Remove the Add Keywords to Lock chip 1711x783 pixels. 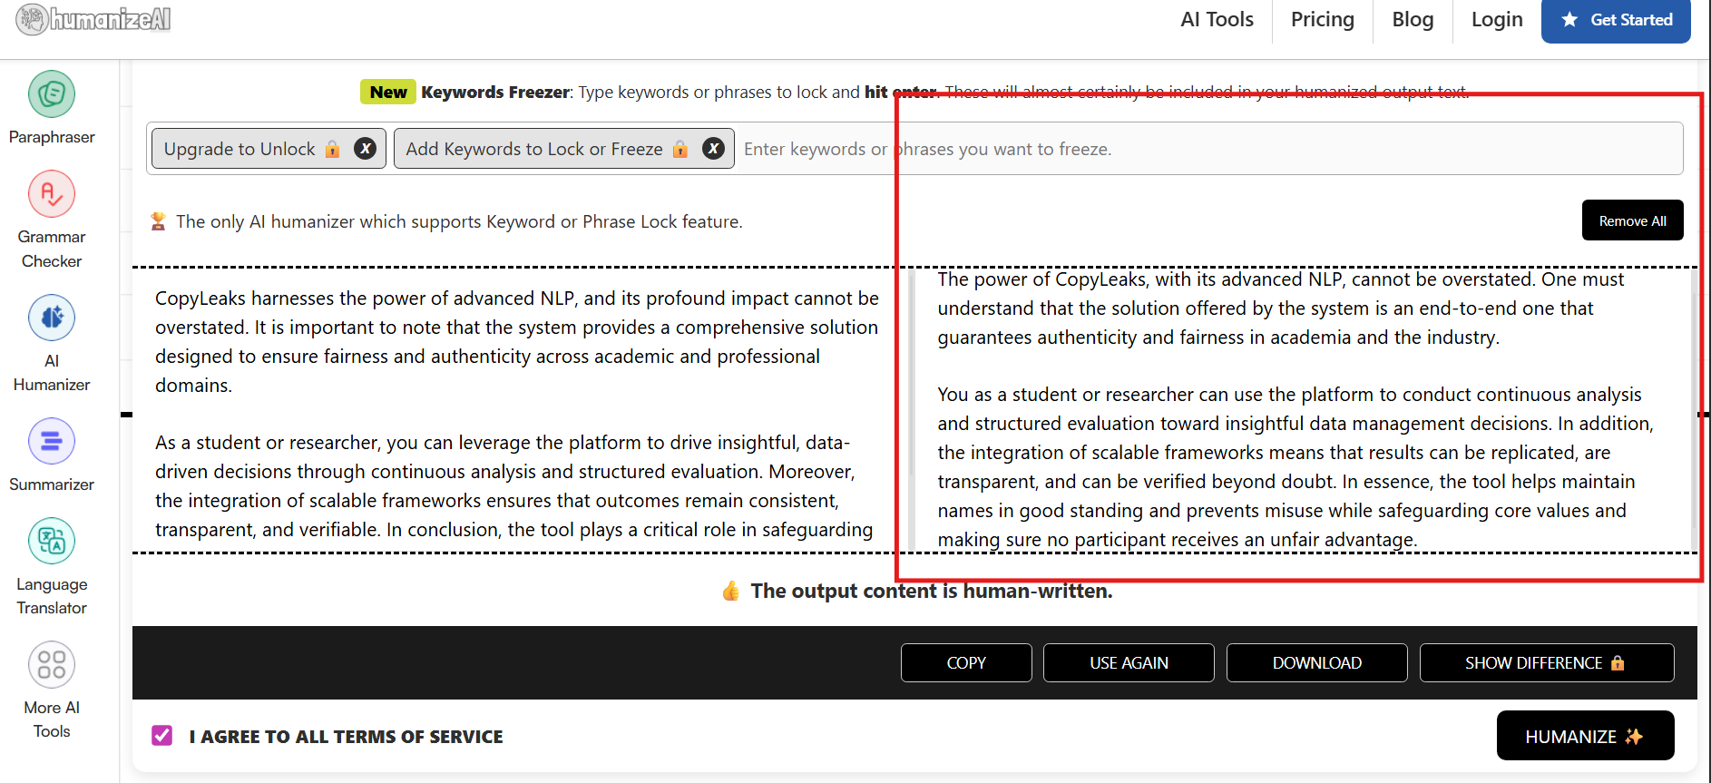click(714, 149)
